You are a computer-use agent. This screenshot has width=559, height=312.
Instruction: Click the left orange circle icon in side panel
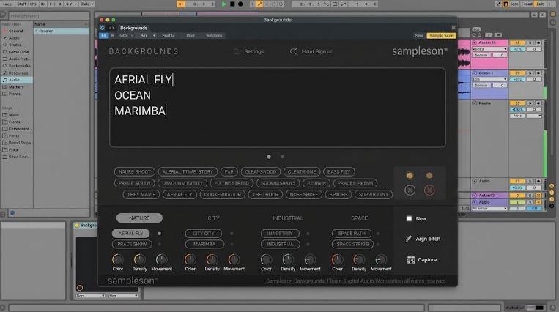coord(410,176)
